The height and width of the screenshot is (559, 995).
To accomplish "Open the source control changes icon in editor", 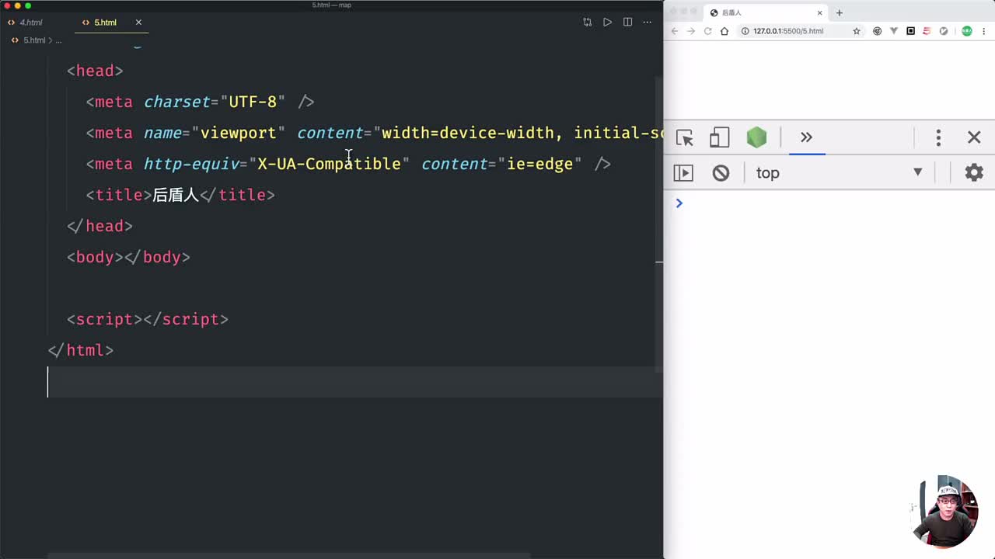I will click(588, 23).
